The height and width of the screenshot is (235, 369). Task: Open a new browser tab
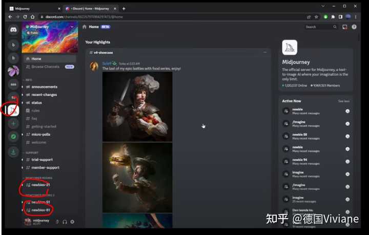point(124,9)
